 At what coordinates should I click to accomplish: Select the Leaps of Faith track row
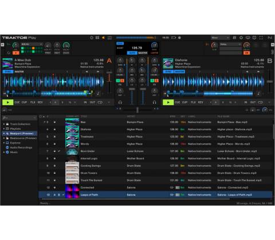(155, 195)
